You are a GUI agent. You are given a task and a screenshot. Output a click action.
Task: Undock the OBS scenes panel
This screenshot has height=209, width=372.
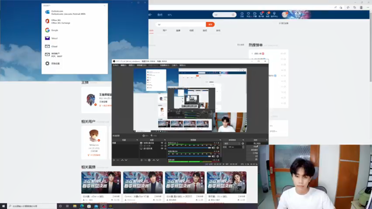pos(137,140)
